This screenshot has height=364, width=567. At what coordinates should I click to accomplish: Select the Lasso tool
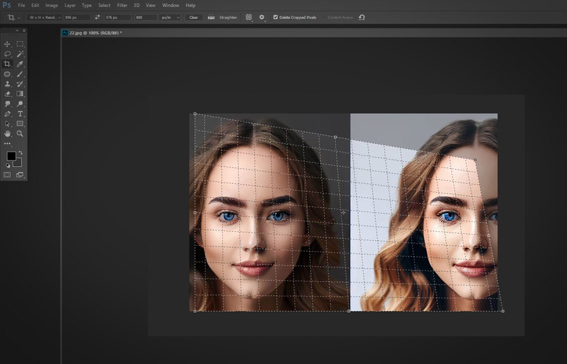click(8, 54)
